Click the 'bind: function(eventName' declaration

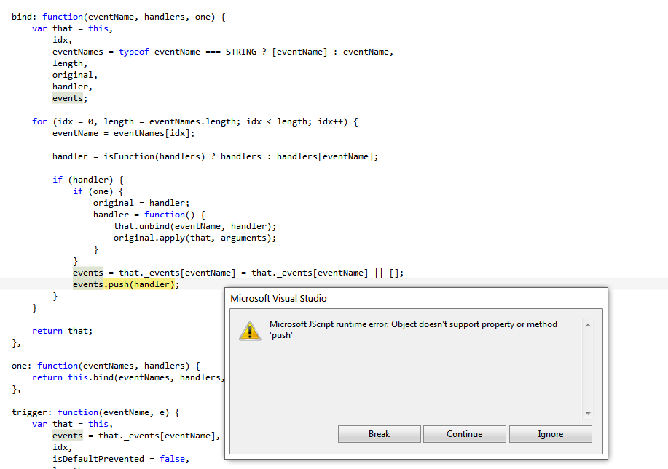(119, 17)
